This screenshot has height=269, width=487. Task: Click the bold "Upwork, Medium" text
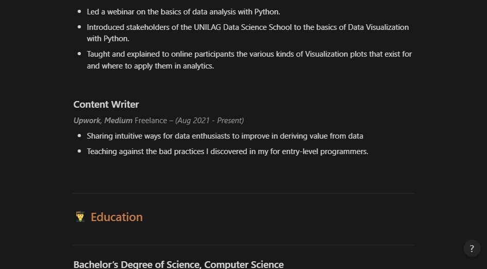pos(103,121)
